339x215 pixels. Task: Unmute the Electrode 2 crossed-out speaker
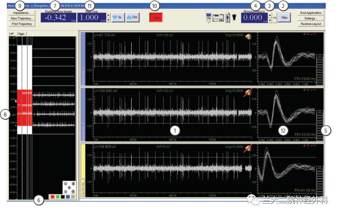click(x=248, y=92)
